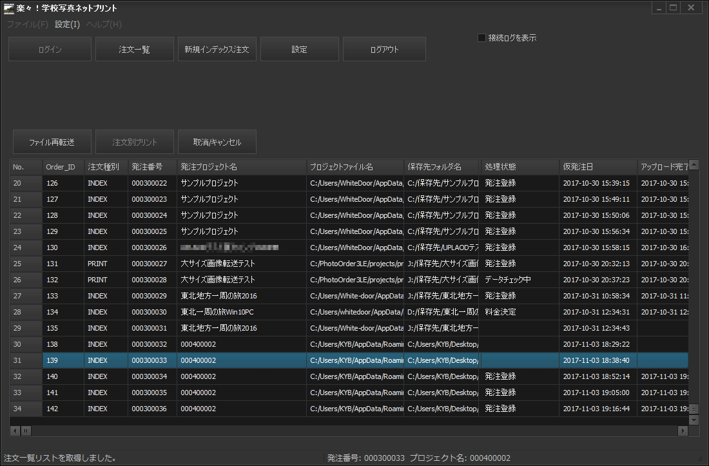Click date 2017-11-03 18:29:22 cell
Image resolution: width=709 pixels, height=466 pixels.
[x=598, y=344]
